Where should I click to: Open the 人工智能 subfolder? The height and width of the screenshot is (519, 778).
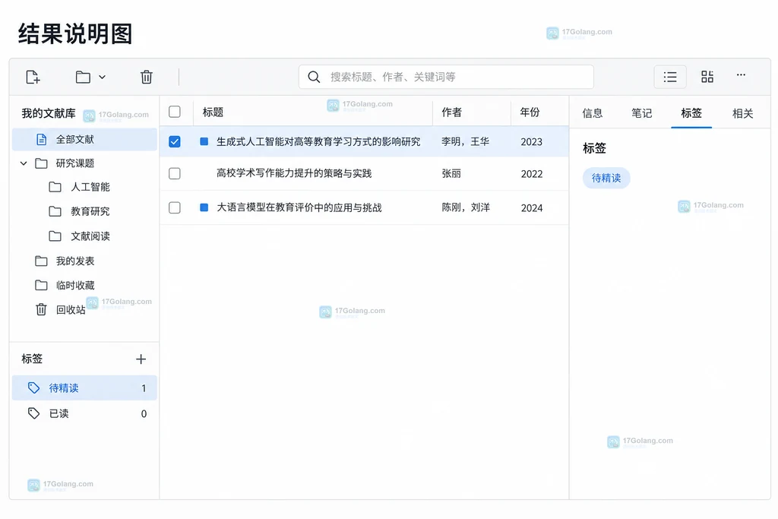(90, 187)
